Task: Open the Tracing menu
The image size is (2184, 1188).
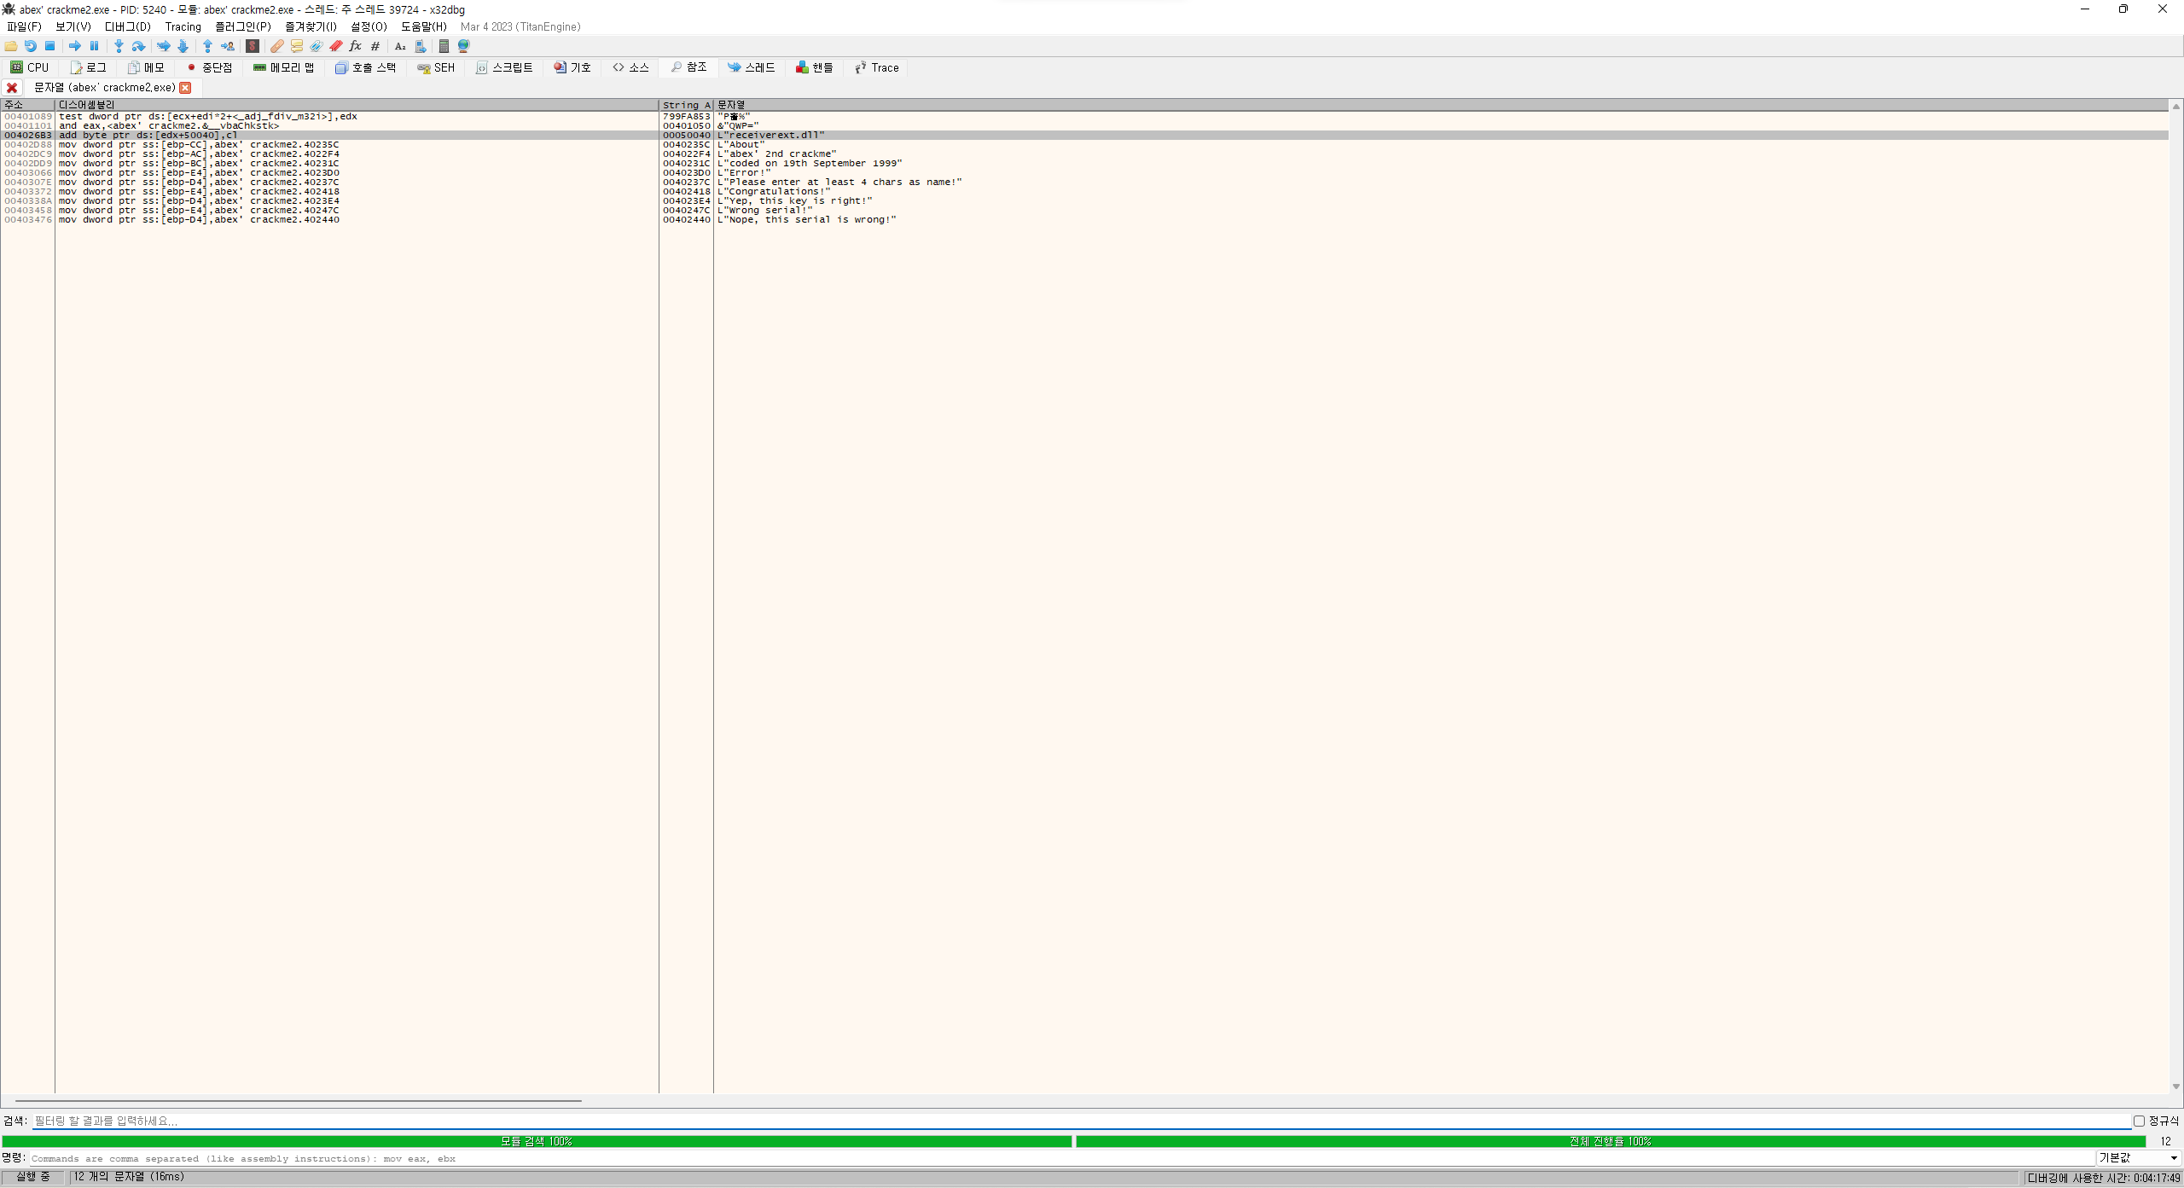Action: pyautogui.click(x=183, y=26)
